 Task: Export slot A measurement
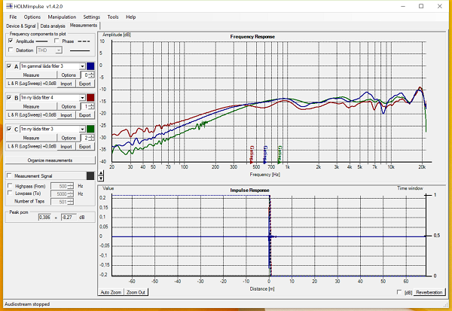click(84, 84)
